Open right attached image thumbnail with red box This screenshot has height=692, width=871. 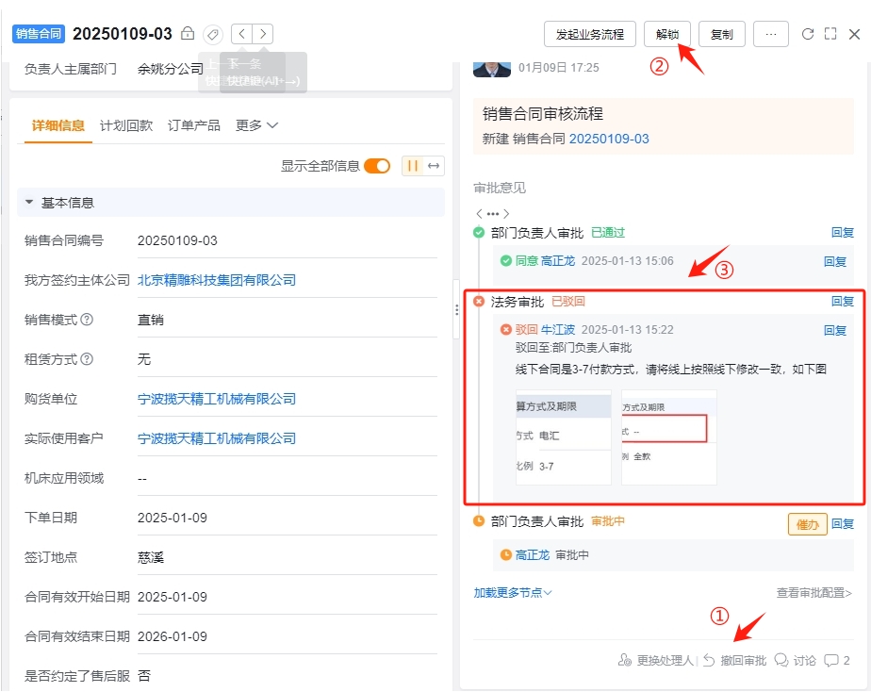669,437
